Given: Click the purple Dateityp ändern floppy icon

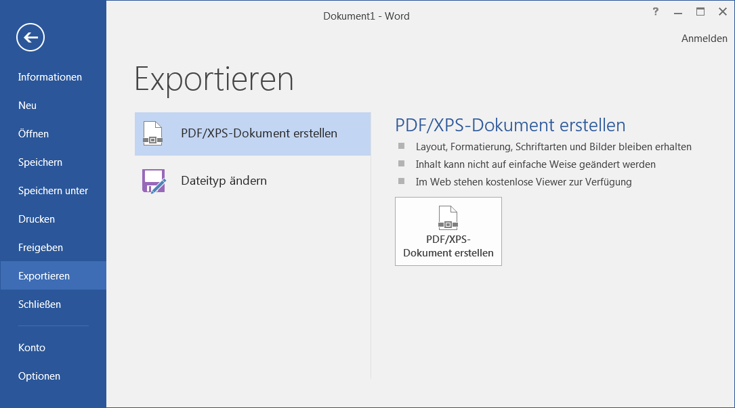Looking at the screenshot, I should tap(154, 181).
